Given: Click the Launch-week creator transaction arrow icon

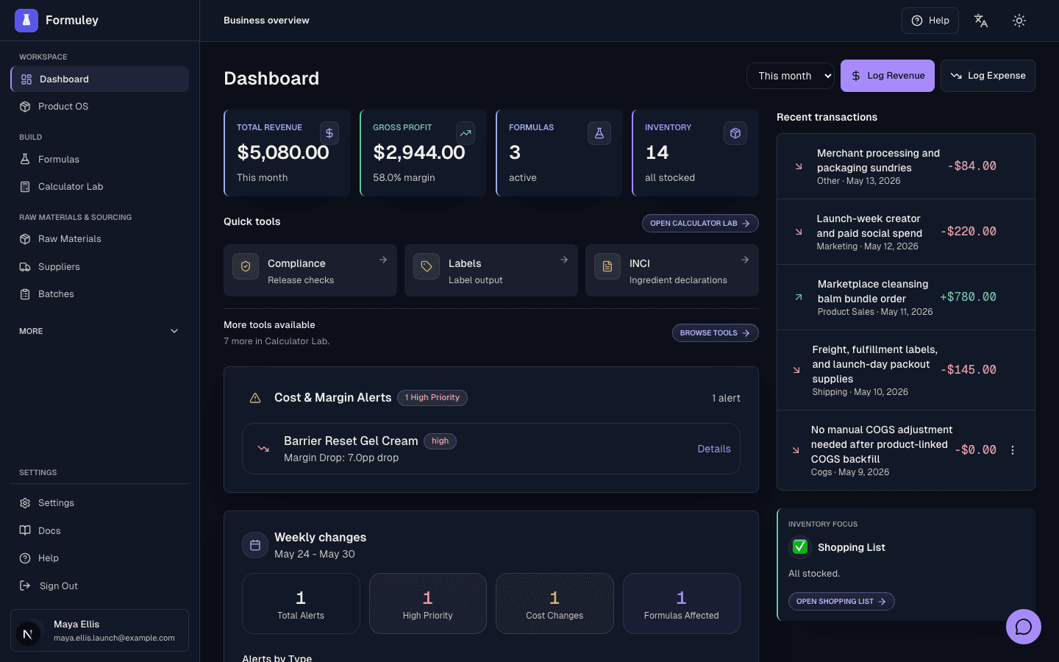Looking at the screenshot, I should coord(799,232).
